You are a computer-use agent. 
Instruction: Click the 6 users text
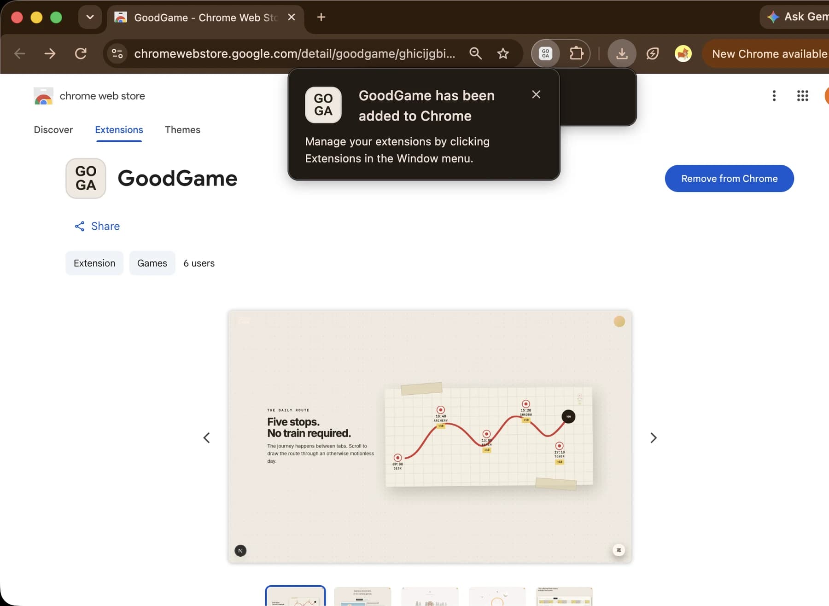point(199,263)
